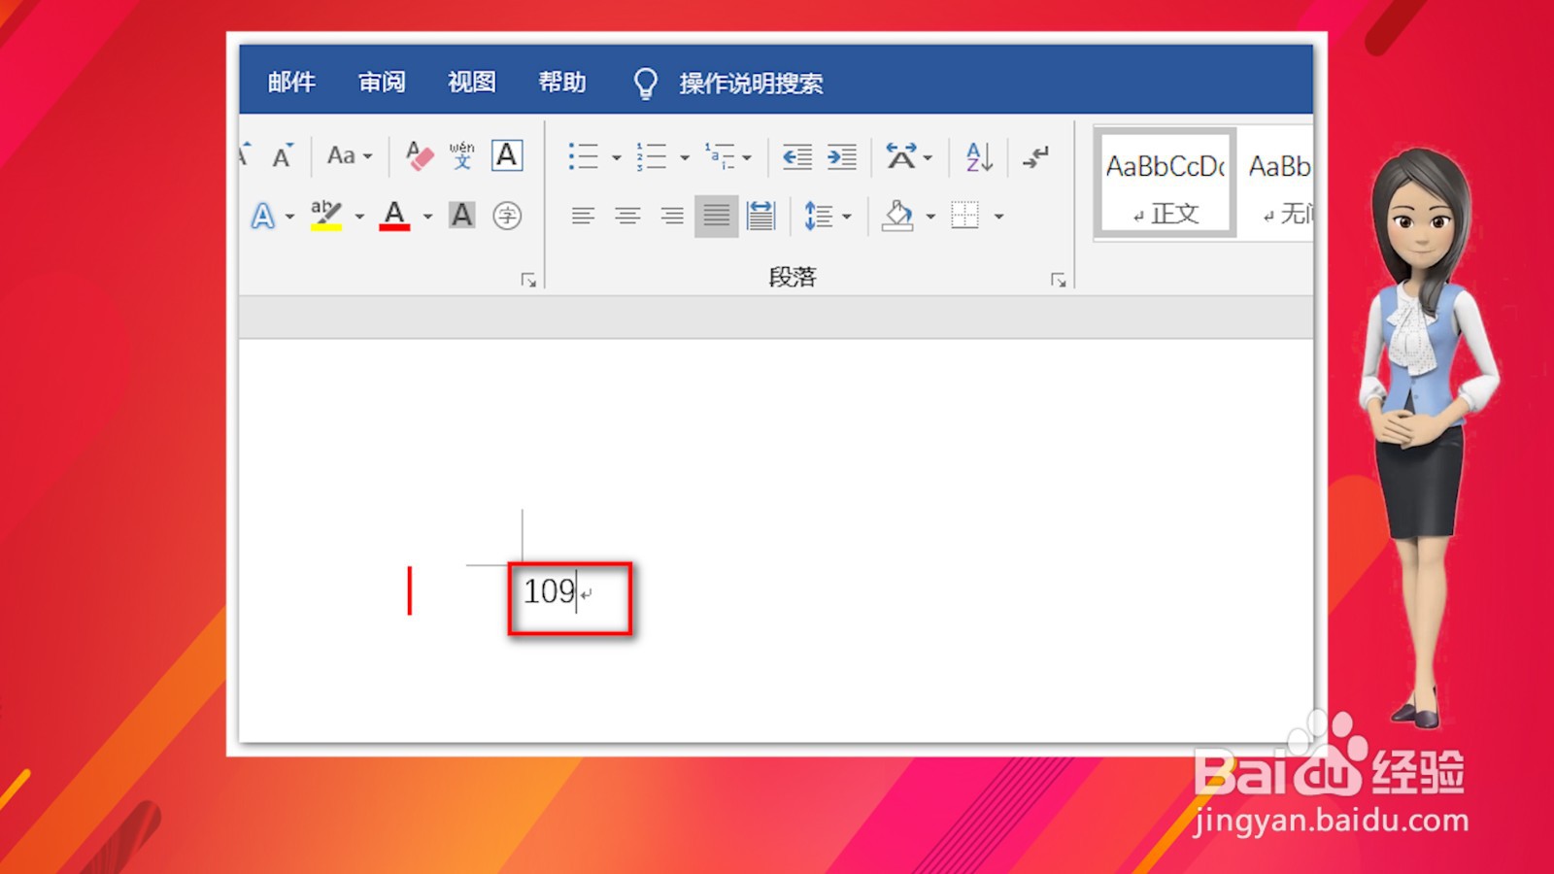Click the Decrease Indent icon
Image resolution: width=1554 pixels, height=874 pixels.
[795, 157]
